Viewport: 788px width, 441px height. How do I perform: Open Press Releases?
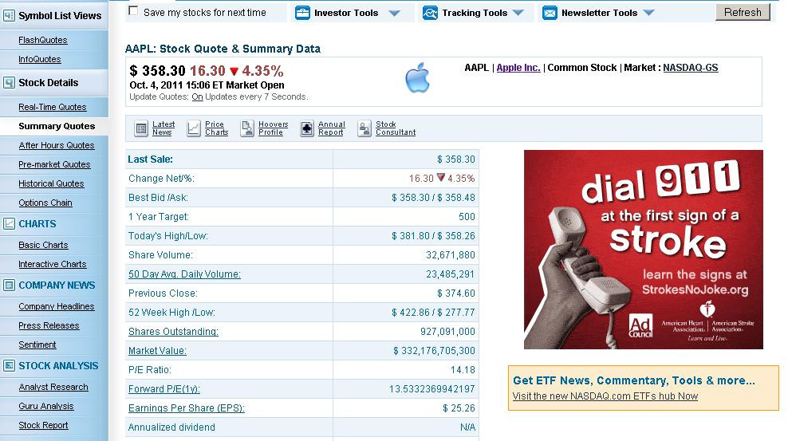click(49, 325)
